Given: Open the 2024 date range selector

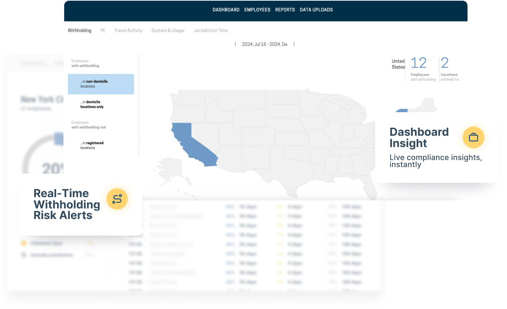Looking at the screenshot, I should 264,44.
